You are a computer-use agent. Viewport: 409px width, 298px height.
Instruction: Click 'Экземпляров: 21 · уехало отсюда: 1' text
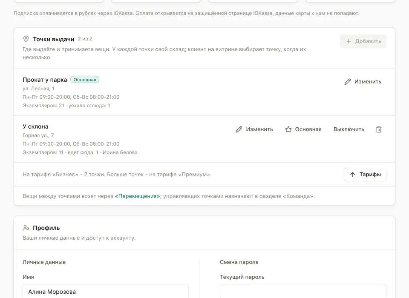click(x=66, y=106)
